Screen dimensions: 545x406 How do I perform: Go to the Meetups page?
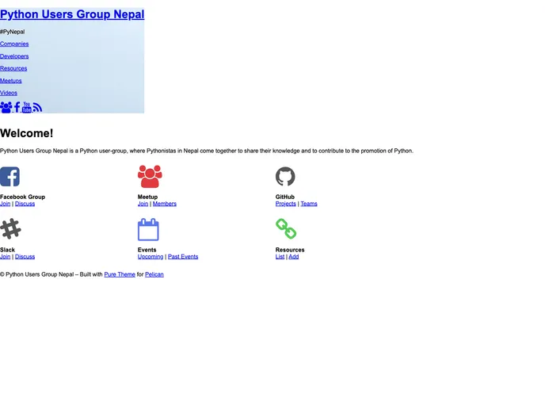pyautogui.click(x=11, y=80)
